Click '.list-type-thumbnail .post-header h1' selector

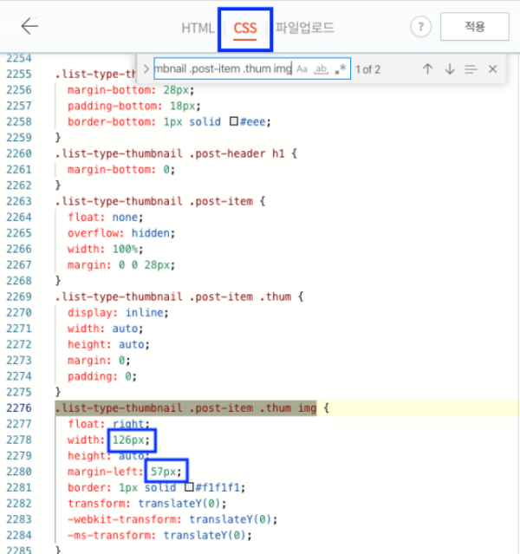click(x=170, y=153)
